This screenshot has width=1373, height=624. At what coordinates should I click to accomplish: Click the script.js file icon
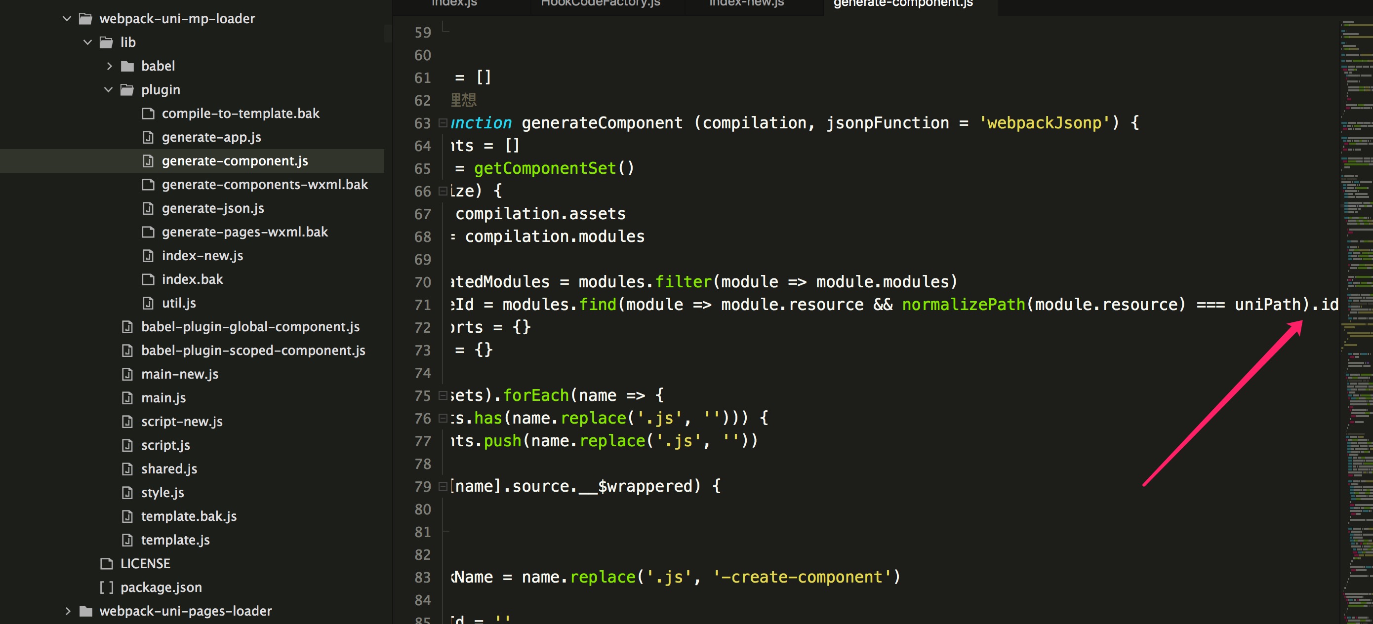coord(127,445)
